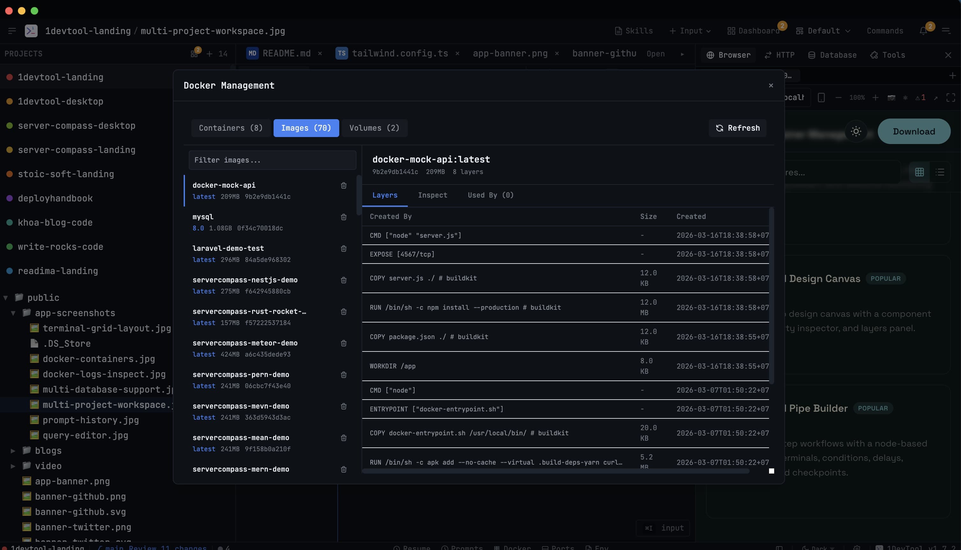The height and width of the screenshot is (550, 961).
Task: Click the Download button
Action: 914,132
